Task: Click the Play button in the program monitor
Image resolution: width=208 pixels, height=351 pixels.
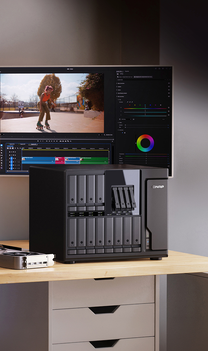Action: tap(52, 141)
